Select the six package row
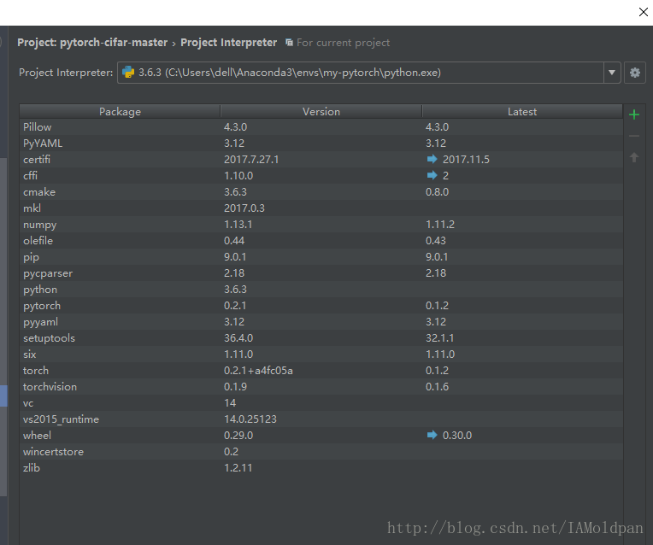This screenshot has width=653, height=545. coord(321,355)
